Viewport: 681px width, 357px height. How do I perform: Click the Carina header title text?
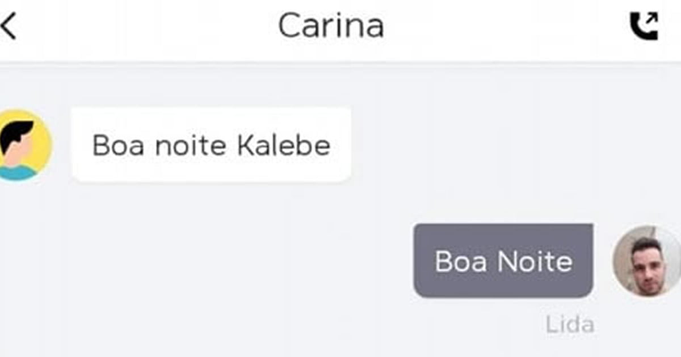pyautogui.click(x=331, y=26)
